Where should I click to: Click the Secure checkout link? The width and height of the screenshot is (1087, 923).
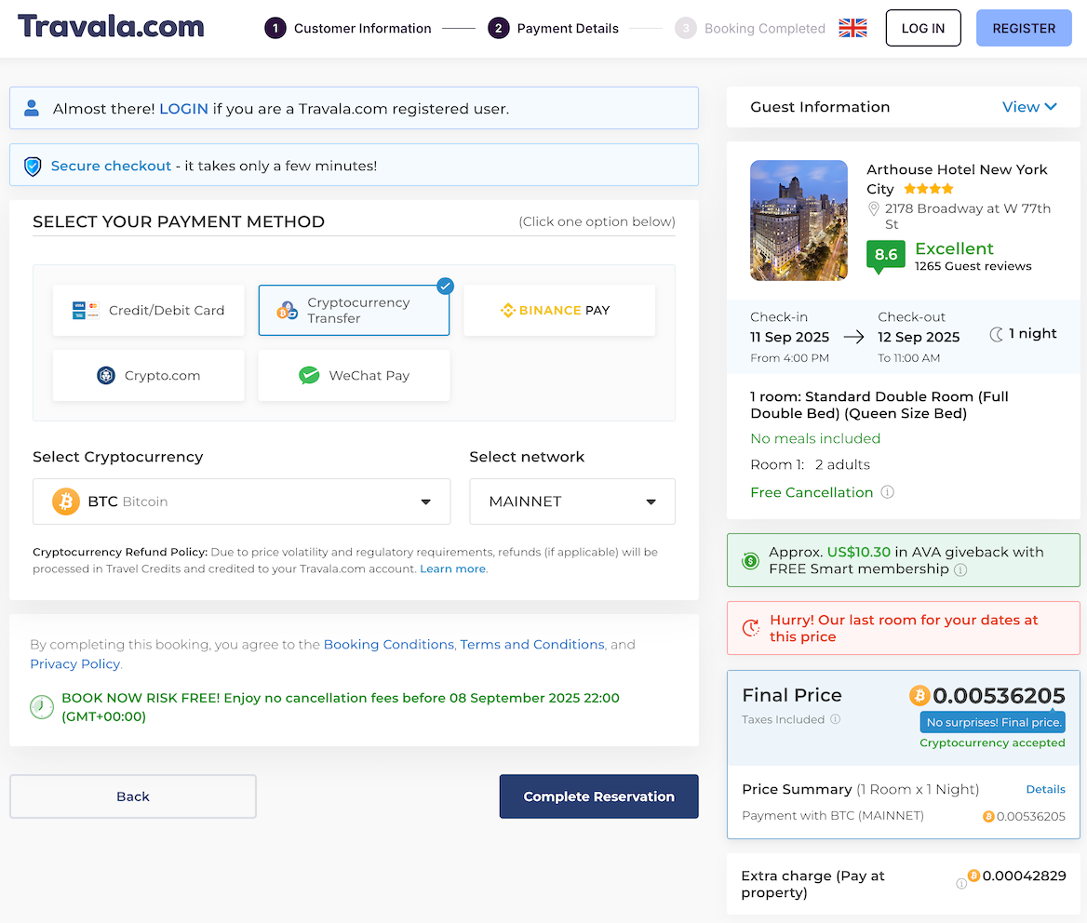pos(111,167)
